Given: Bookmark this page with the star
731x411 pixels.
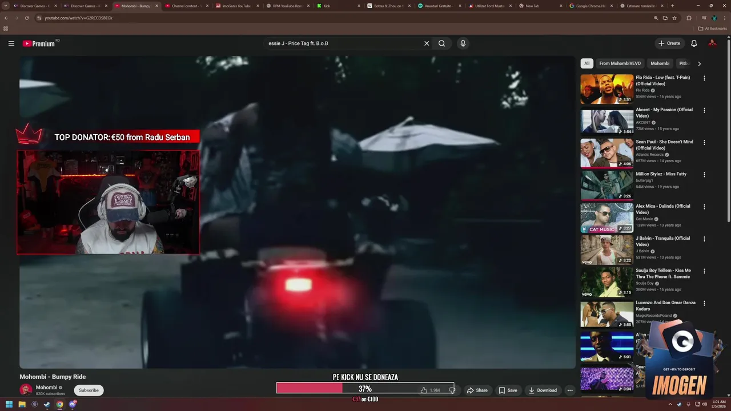Looking at the screenshot, I should pos(674,18).
